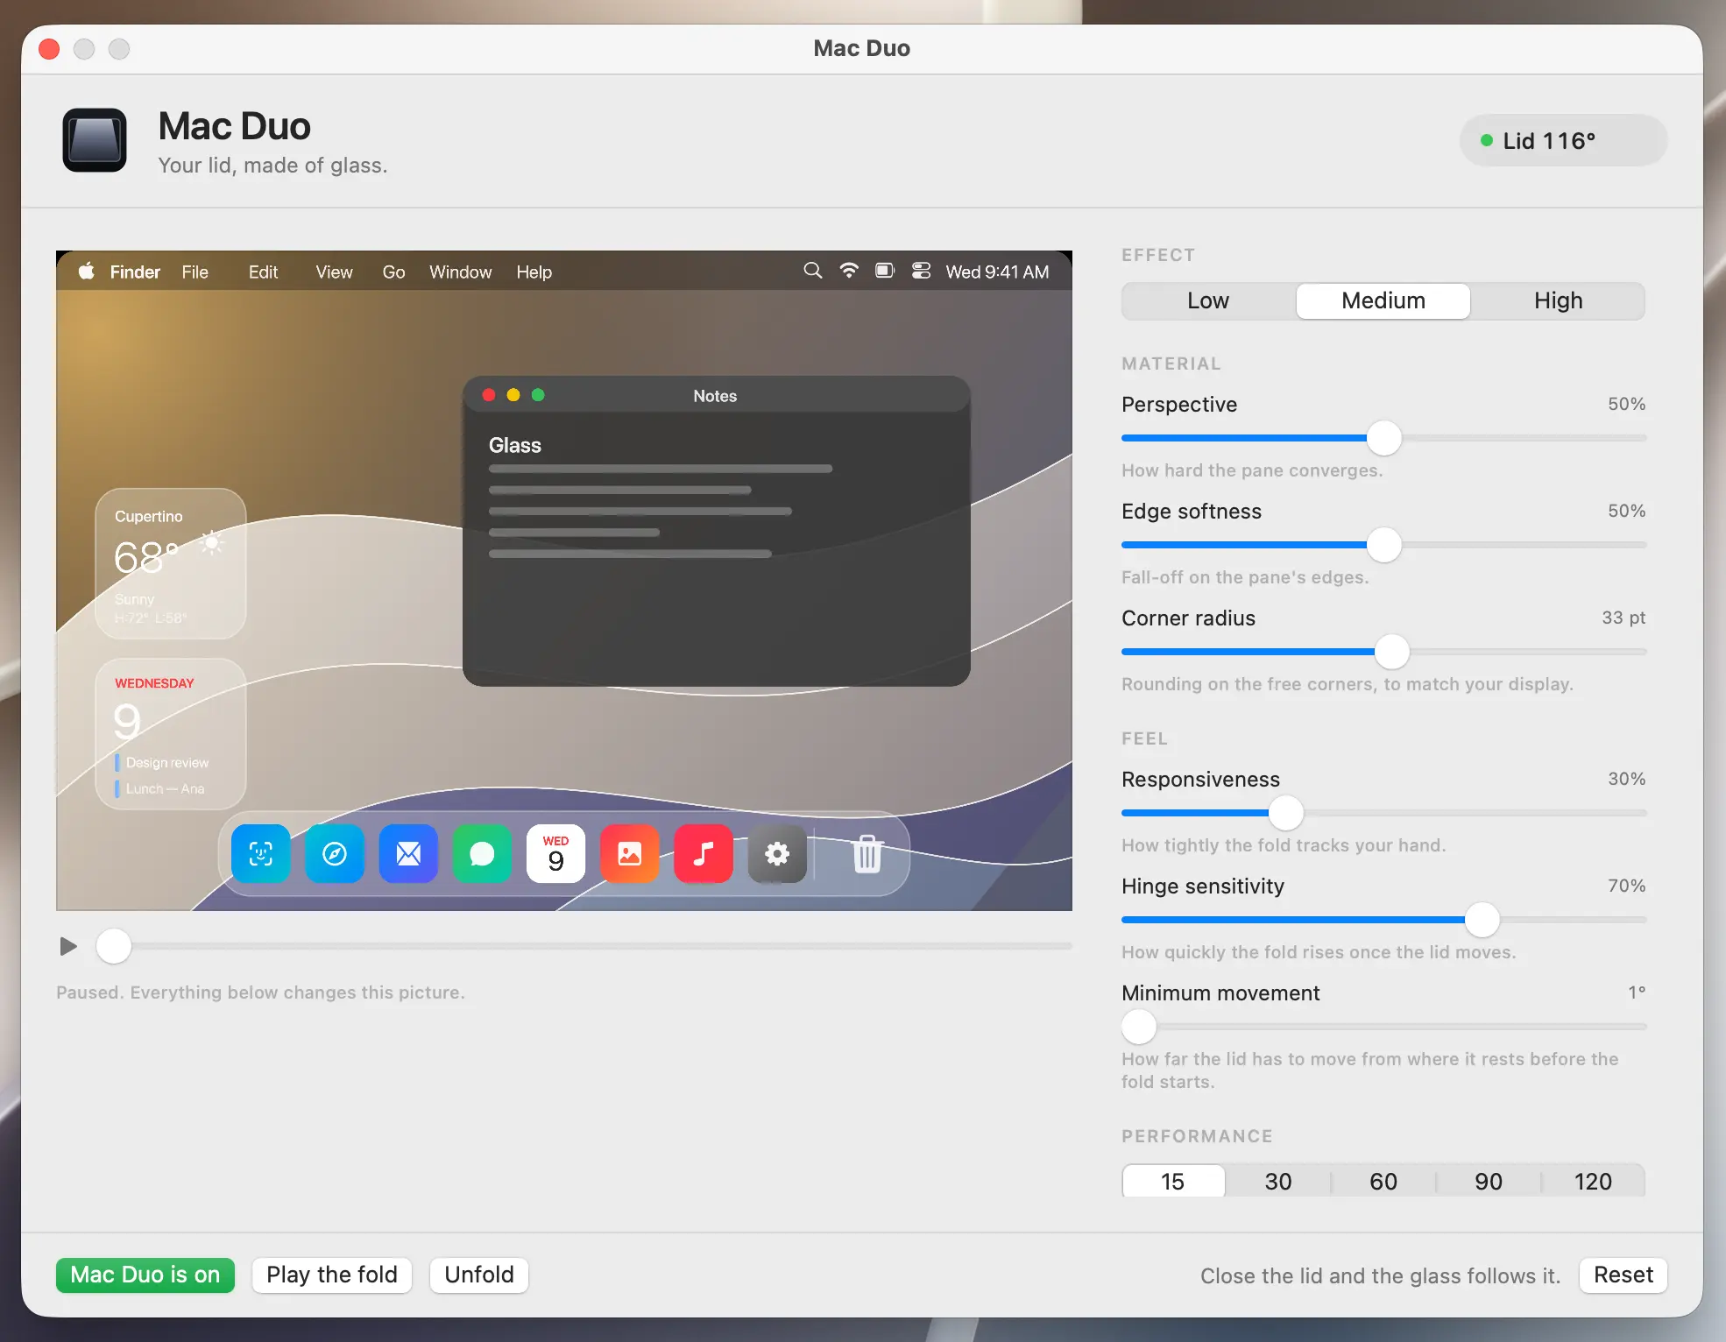
Task: Click the Perspective slider knob
Action: click(x=1384, y=438)
